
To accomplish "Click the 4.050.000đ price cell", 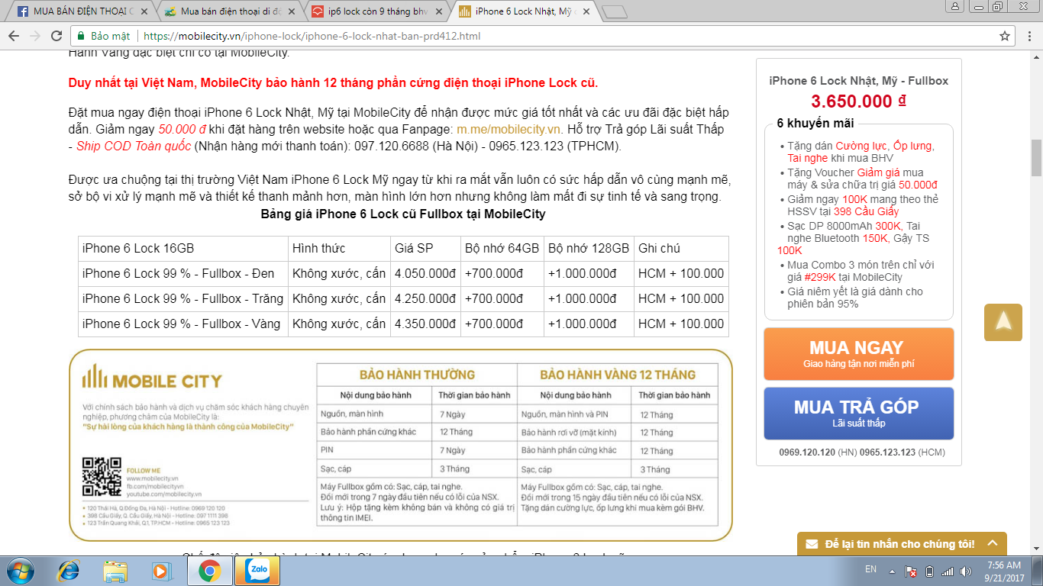I will tap(425, 273).
